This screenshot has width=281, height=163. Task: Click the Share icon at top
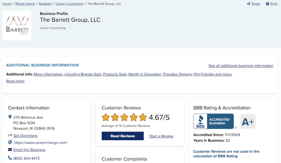[x=248, y=4]
